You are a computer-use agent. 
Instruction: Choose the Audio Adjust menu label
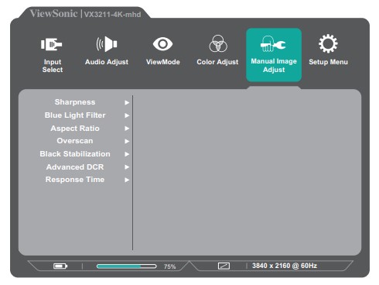[x=107, y=62]
